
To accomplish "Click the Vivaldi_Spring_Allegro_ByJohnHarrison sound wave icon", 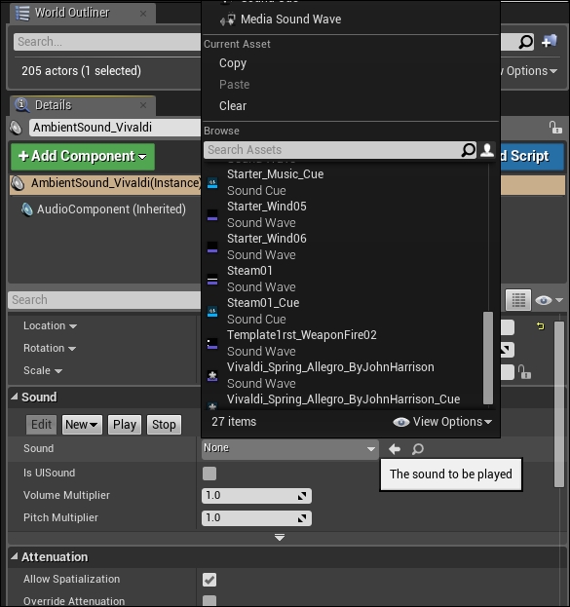I will [x=212, y=375].
